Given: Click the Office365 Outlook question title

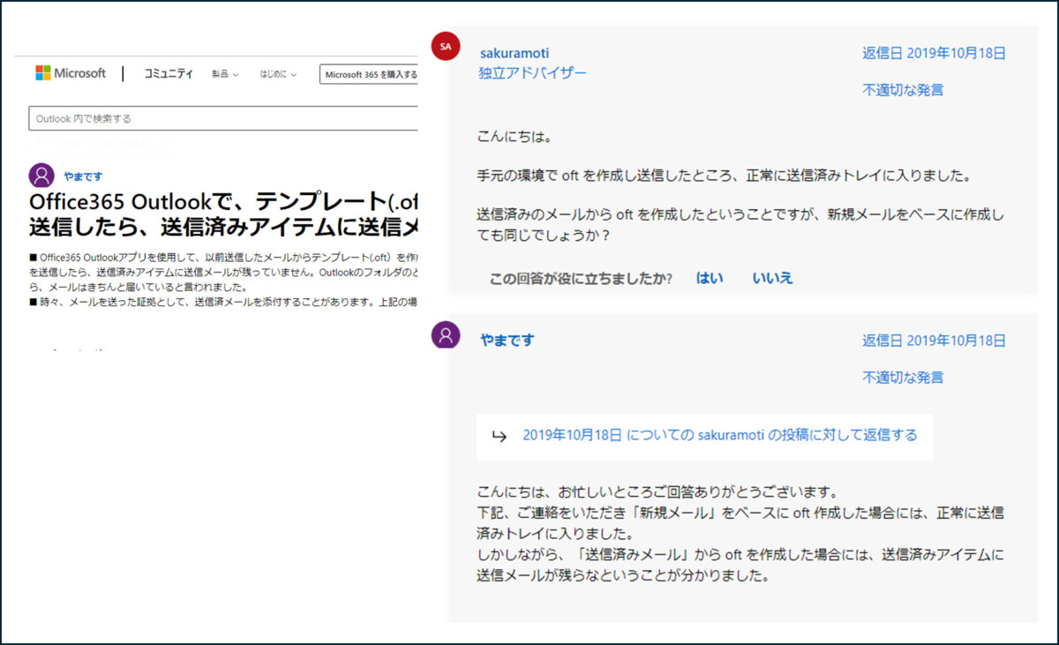Looking at the screenshot, I should click(x=223, y=213).
